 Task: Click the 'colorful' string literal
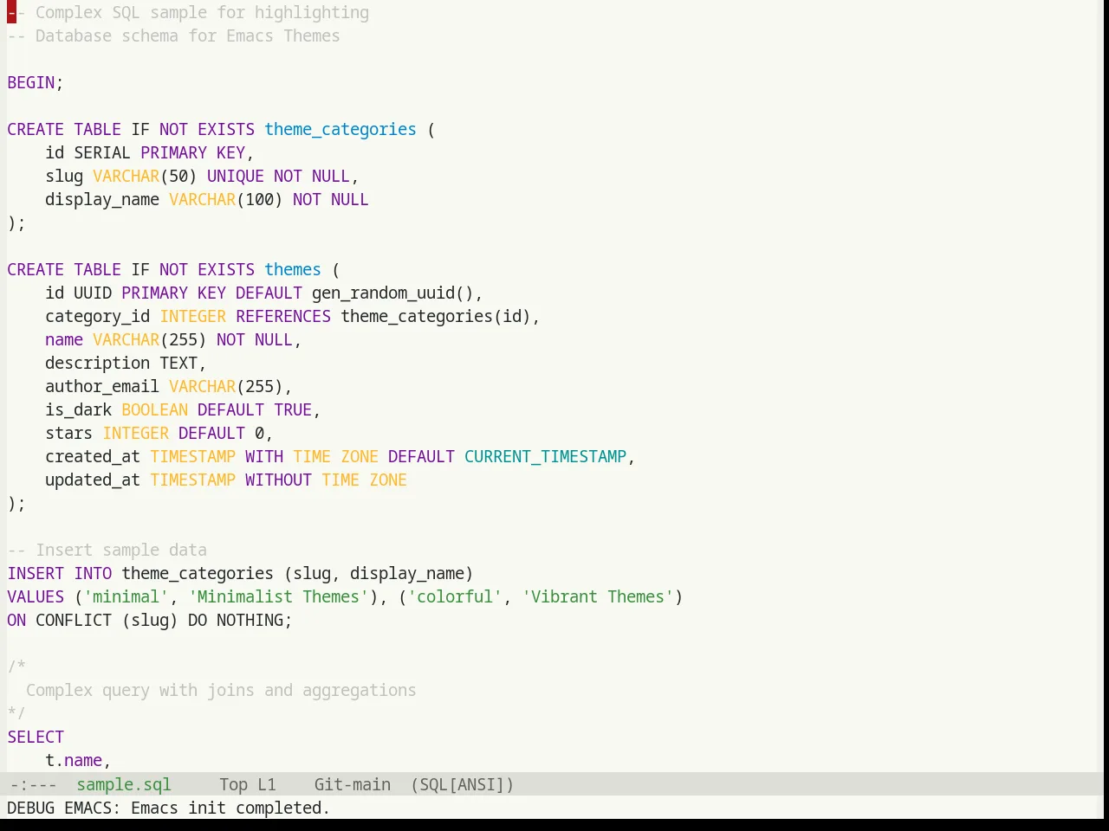pyautogui.click(x=455, y=596)
